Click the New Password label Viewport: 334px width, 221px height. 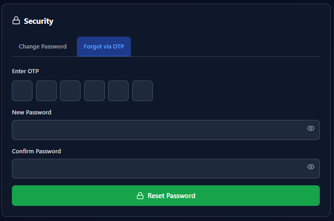coord(32,112)
